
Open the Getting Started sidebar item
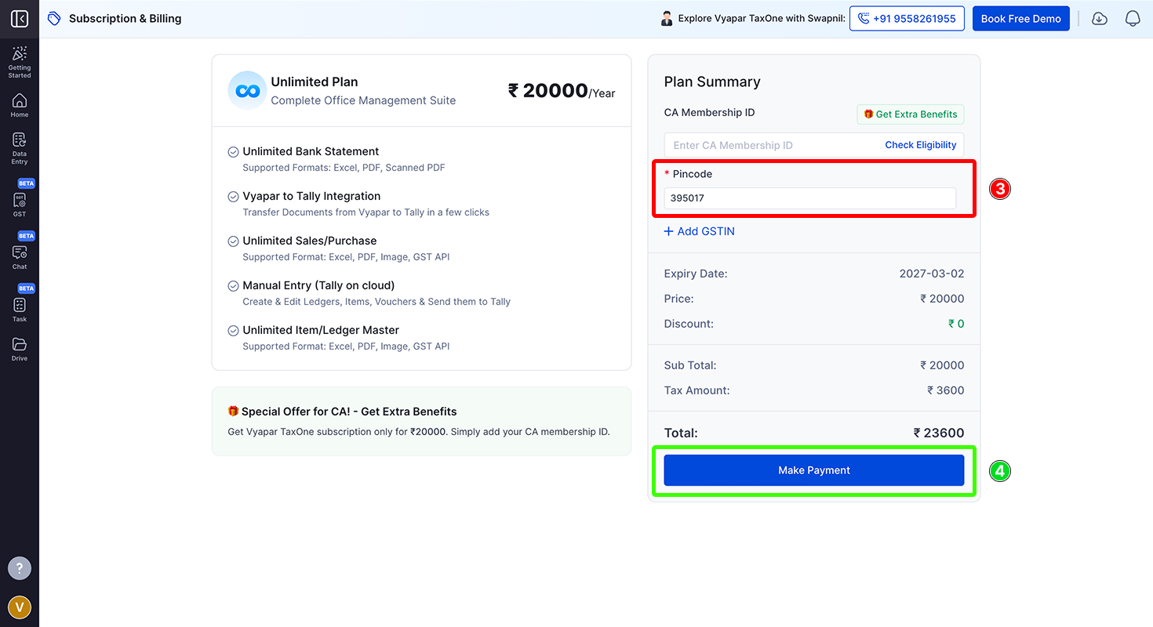[x=20, y=62]
